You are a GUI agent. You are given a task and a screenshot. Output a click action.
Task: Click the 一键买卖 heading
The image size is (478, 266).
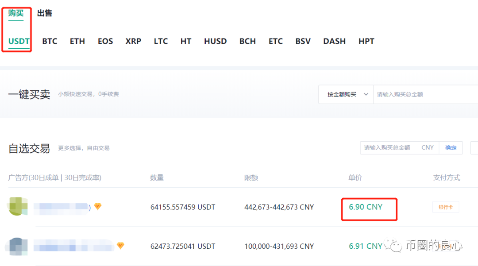[x=29, y=94]
